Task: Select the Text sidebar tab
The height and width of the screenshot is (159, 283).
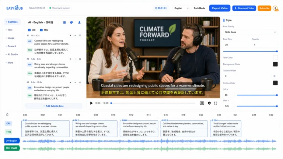Action: (10, 30)
